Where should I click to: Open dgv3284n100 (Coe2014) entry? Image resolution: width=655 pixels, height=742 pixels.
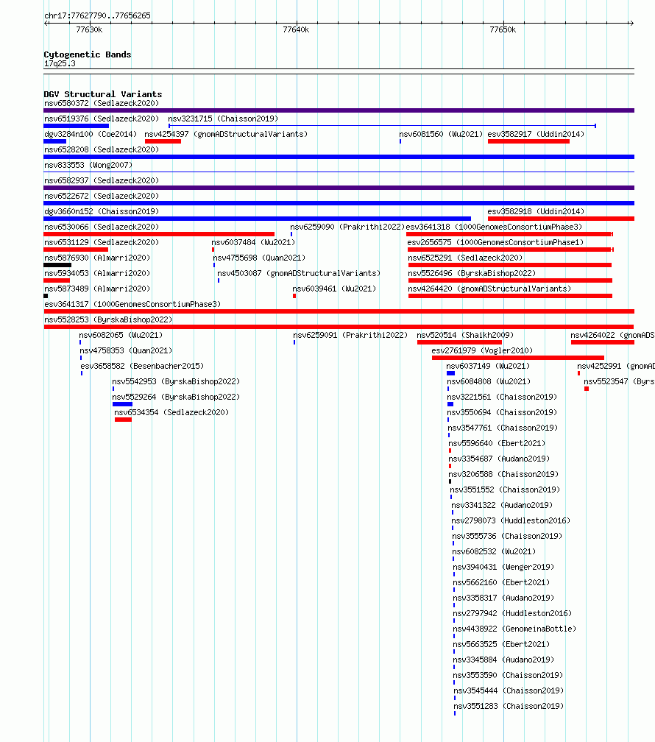coord(91,135)
